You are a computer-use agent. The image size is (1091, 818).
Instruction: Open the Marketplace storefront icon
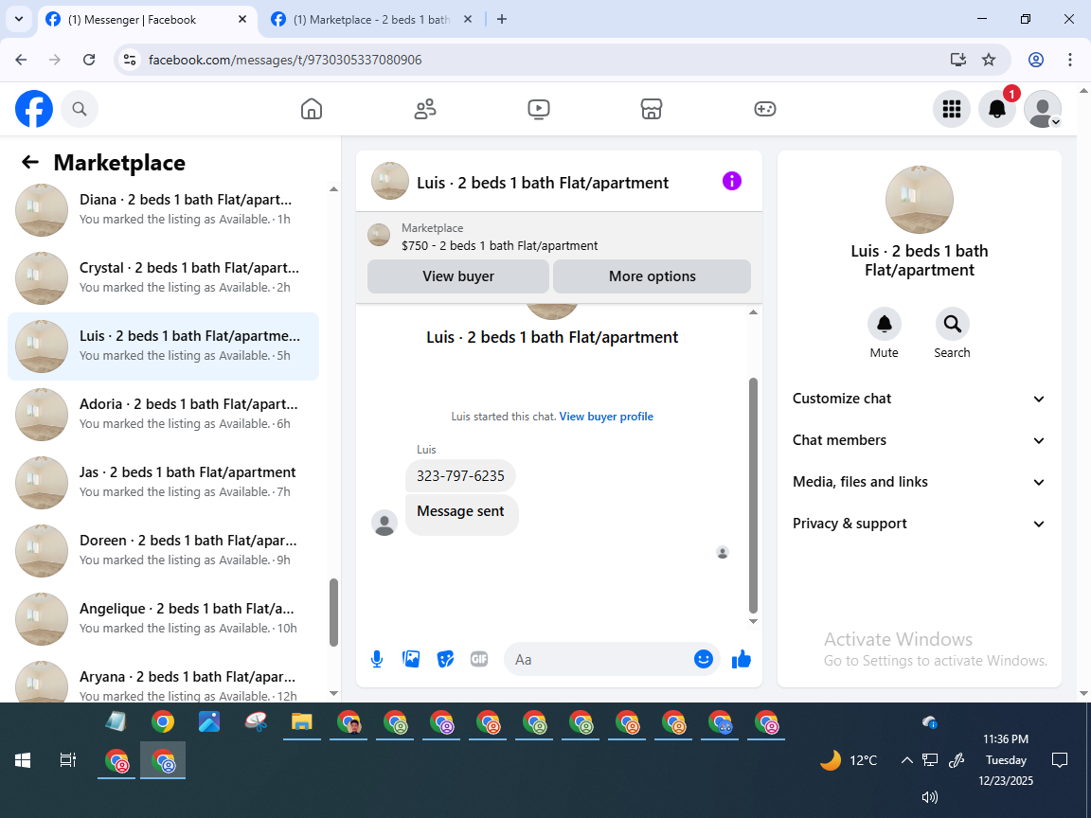652,109
